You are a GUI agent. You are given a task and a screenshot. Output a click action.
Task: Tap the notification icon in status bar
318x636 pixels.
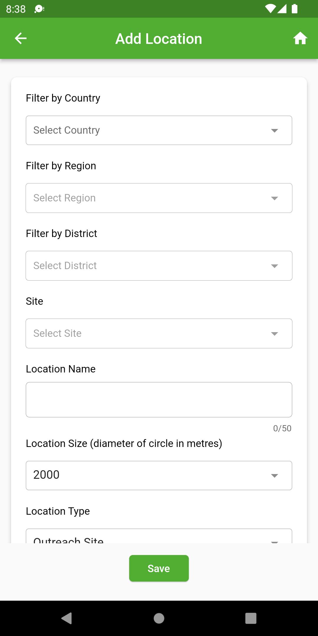[39, 9]
